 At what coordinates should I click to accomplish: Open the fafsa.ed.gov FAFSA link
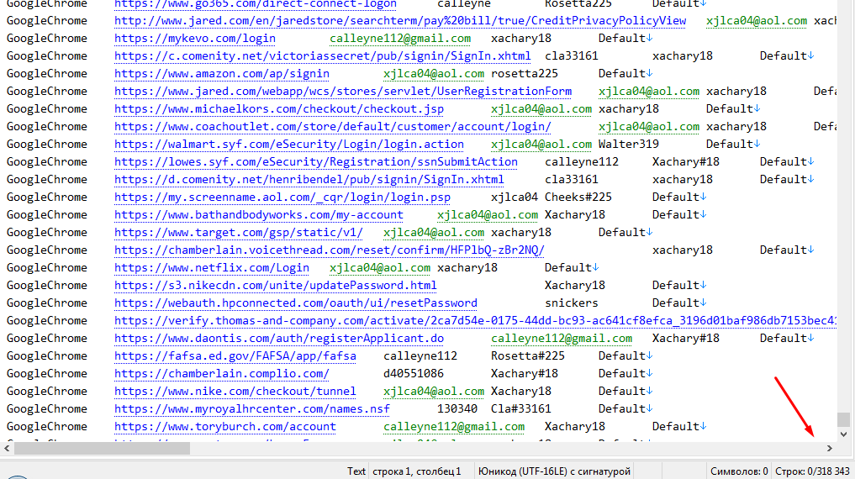click(235, 355)
